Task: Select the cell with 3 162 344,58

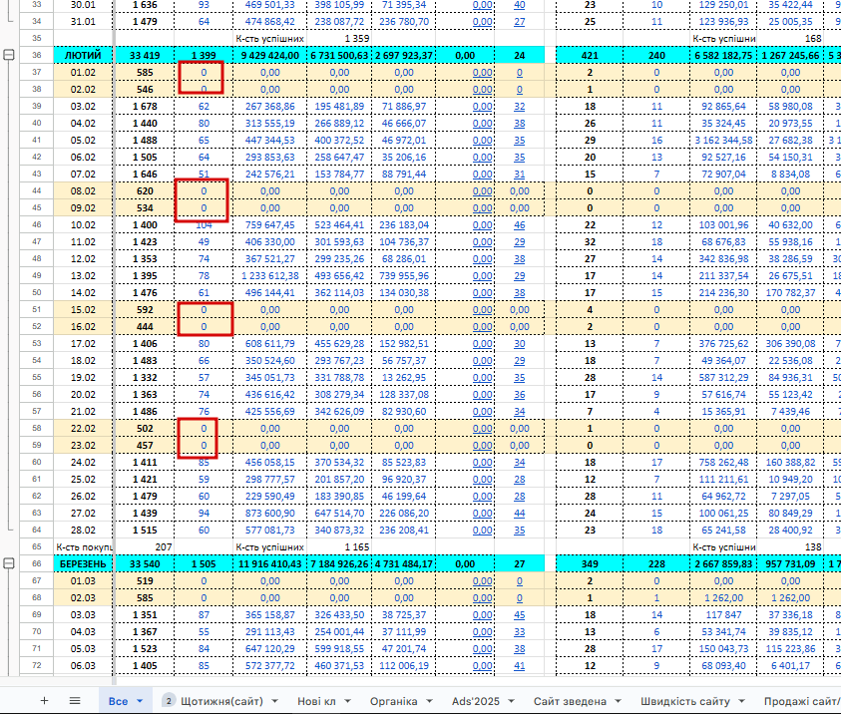Action: click(723, 141)
